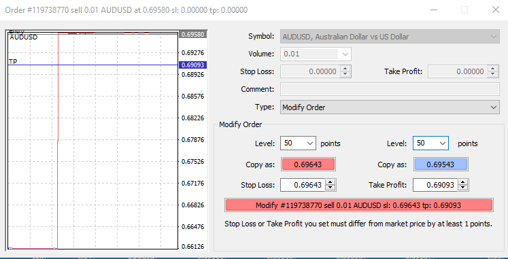Viewport: 508px width, 259px height.
Task: Click the Comment text field
Action: (x=390, y=89)
